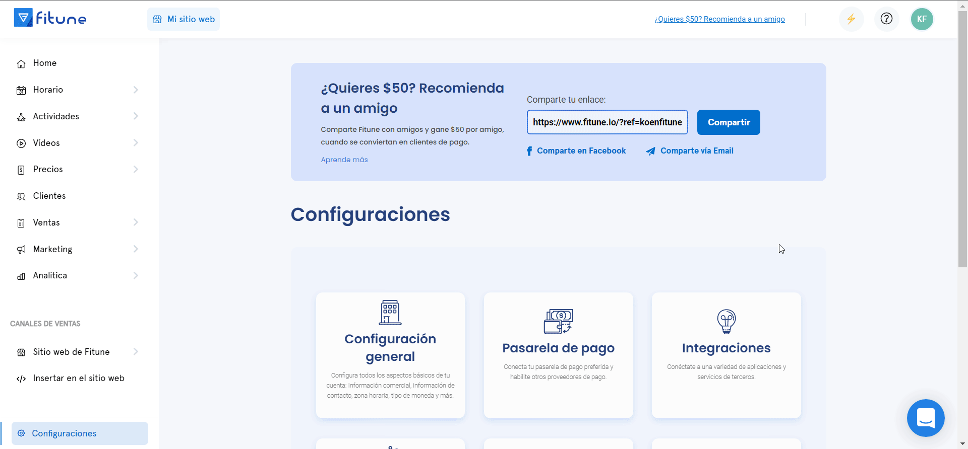
Task: Click the Analítica bar chart icon
Action: 21,276
